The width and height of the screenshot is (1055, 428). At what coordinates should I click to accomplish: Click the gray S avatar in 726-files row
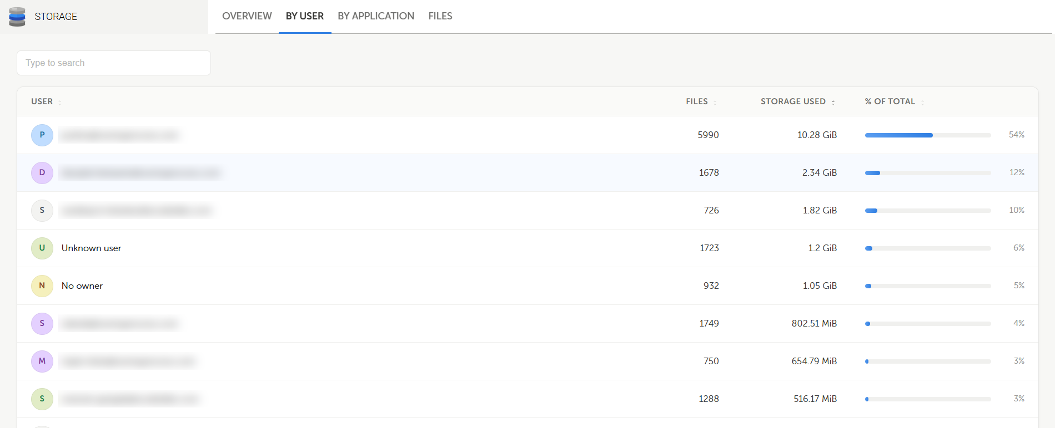pos(42,211)
